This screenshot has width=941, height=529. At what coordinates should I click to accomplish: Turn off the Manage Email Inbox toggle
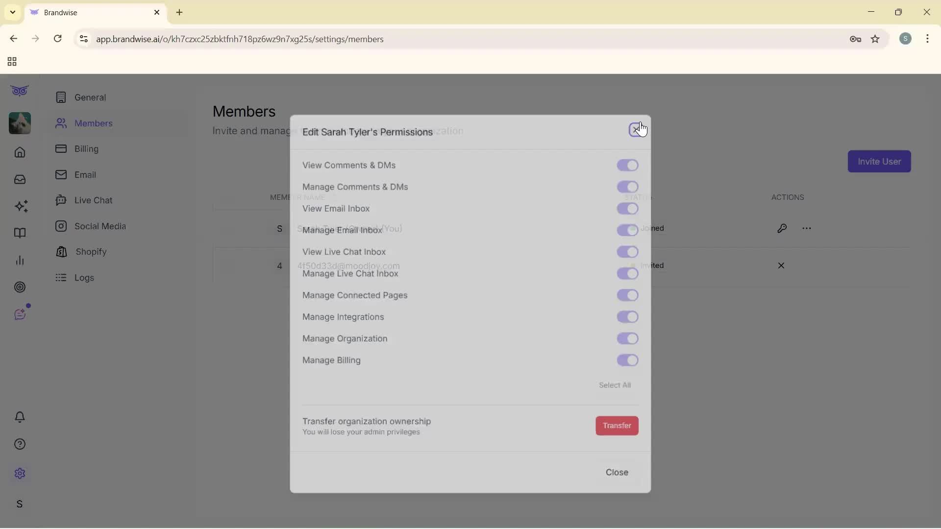pos(628,230)
